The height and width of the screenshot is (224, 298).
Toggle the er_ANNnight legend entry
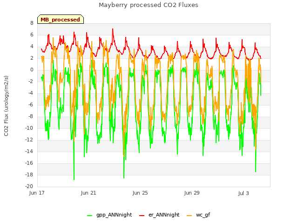point(159,215)
